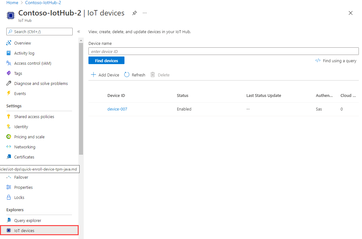Click the search box in the sidebar
The height and width of the screenshot is (239, 362).
click(39, 32)
